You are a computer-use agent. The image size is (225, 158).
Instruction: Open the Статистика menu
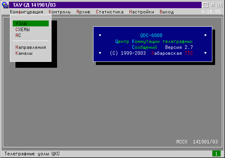(x=110, y=12)
